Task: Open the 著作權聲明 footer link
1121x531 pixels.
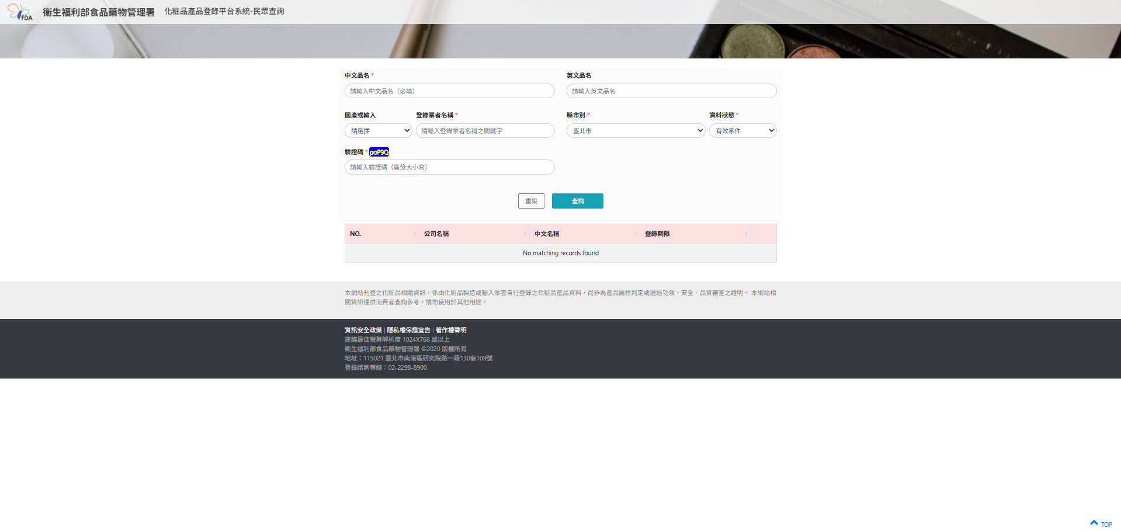Action: (x=451, y=330)
